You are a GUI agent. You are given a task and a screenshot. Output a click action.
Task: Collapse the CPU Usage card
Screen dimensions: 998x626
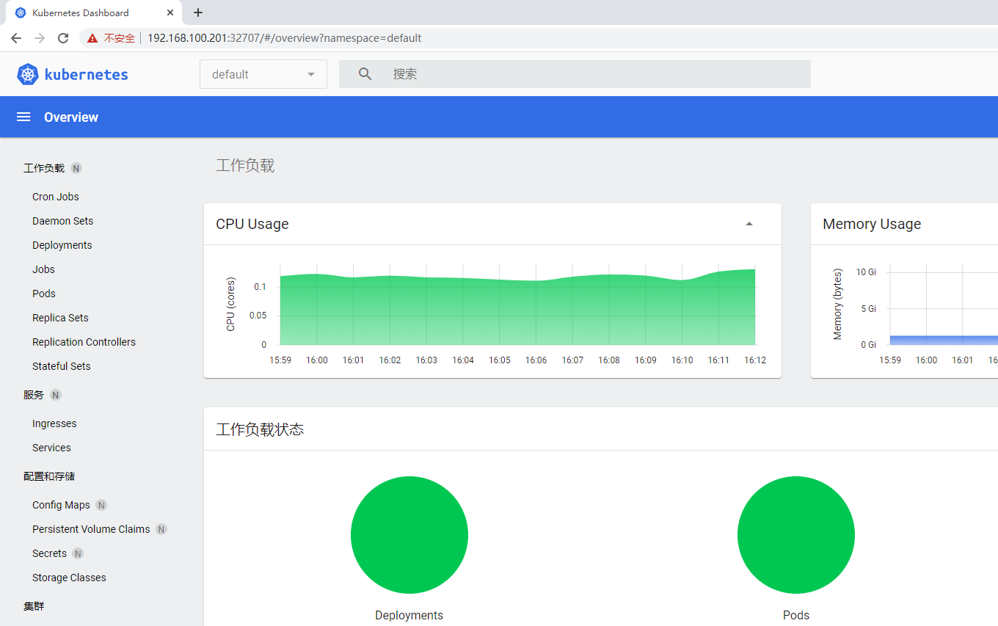point(749,224)
